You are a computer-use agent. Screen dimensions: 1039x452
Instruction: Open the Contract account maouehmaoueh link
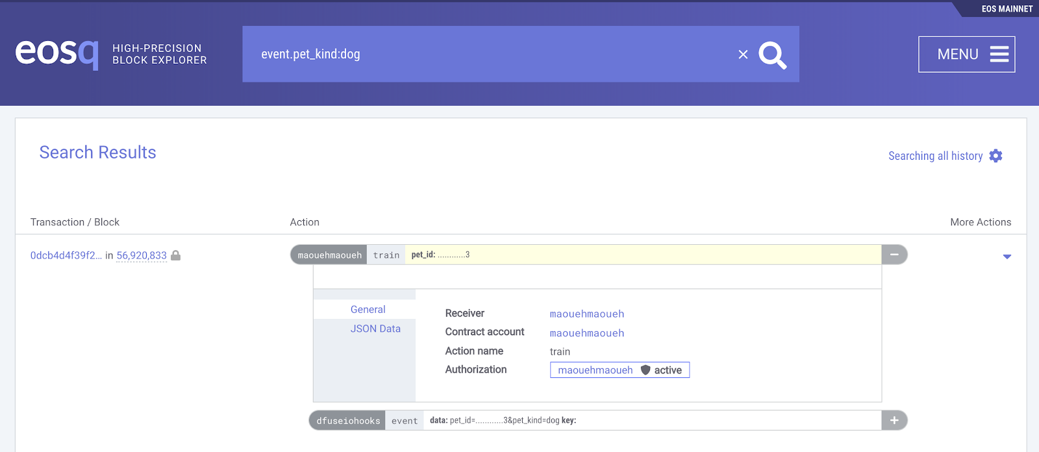(587, 333)
